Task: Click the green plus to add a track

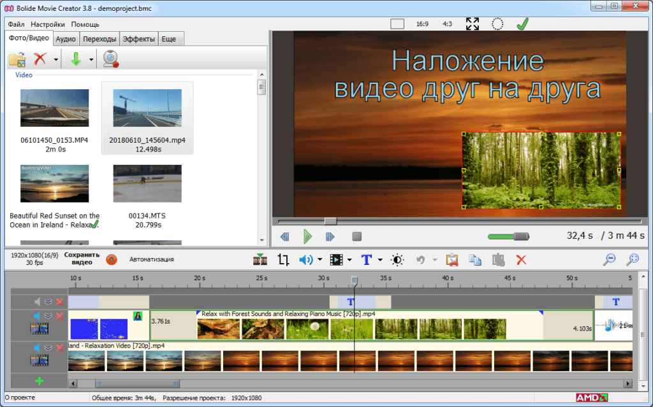Action: tap(40, 381)
